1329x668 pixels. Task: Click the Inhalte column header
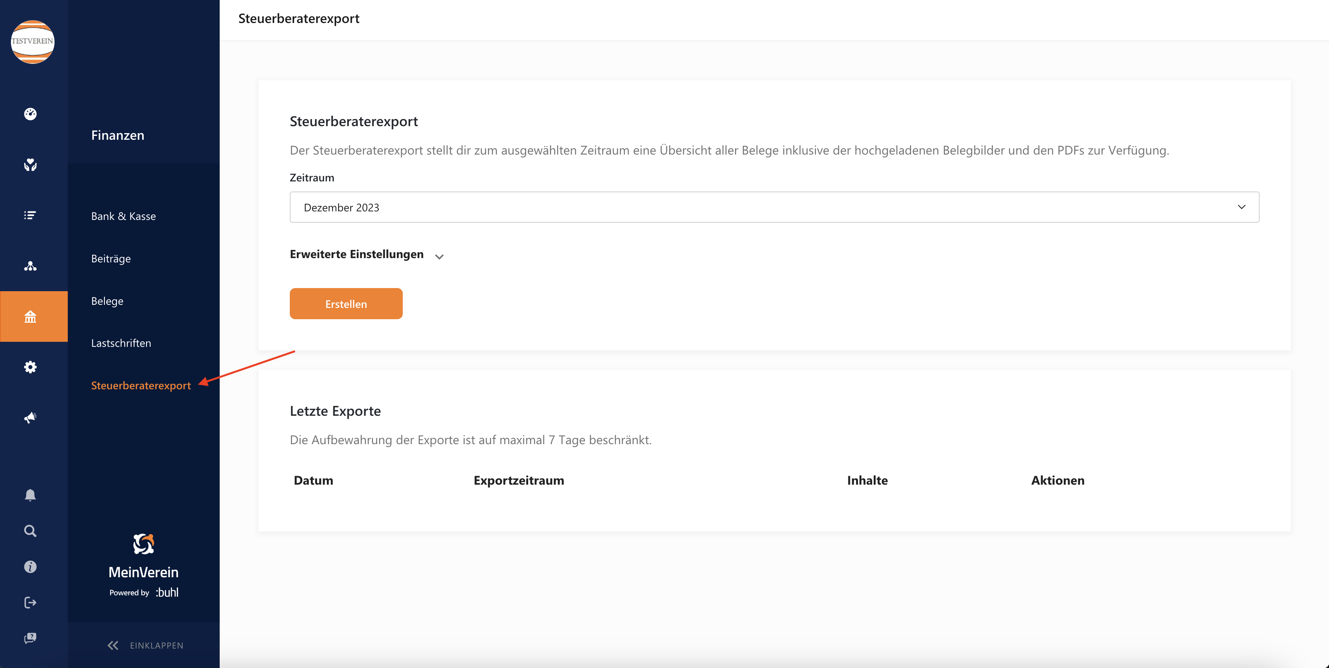[867, 480]
